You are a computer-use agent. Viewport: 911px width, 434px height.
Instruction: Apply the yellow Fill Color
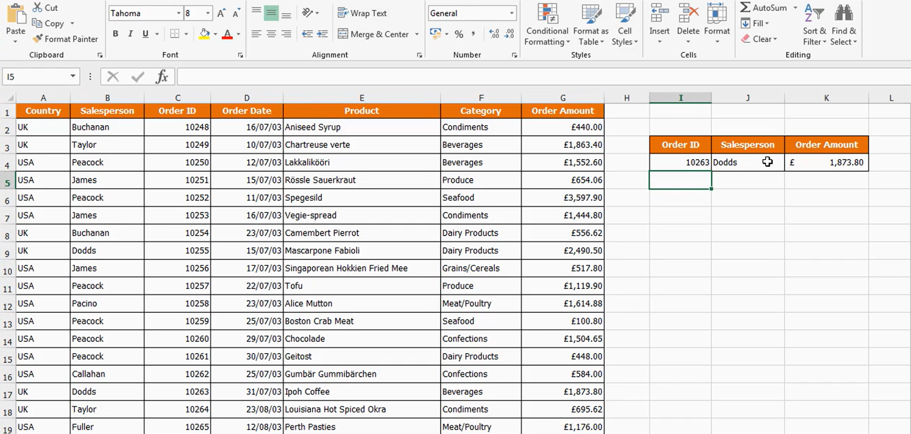[204, 33]
